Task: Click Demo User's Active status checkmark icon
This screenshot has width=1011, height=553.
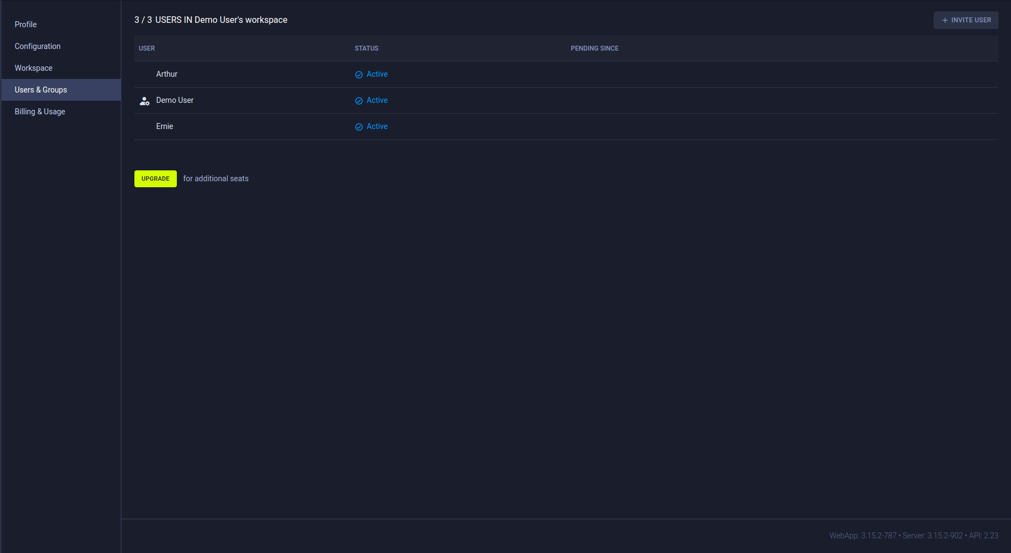Action: coord(359,101)
